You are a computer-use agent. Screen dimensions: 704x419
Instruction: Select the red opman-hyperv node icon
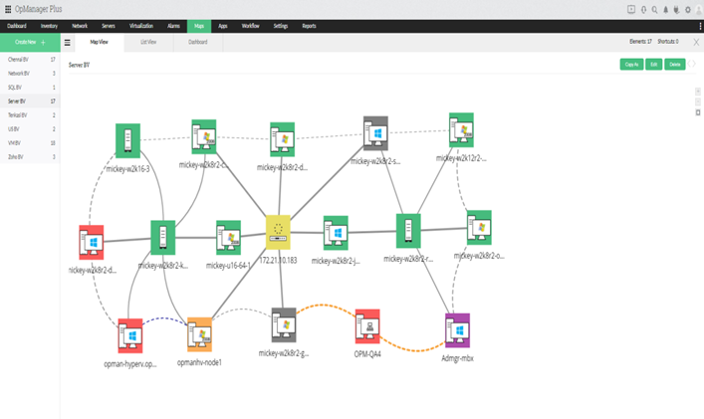[x=130, y=336]
